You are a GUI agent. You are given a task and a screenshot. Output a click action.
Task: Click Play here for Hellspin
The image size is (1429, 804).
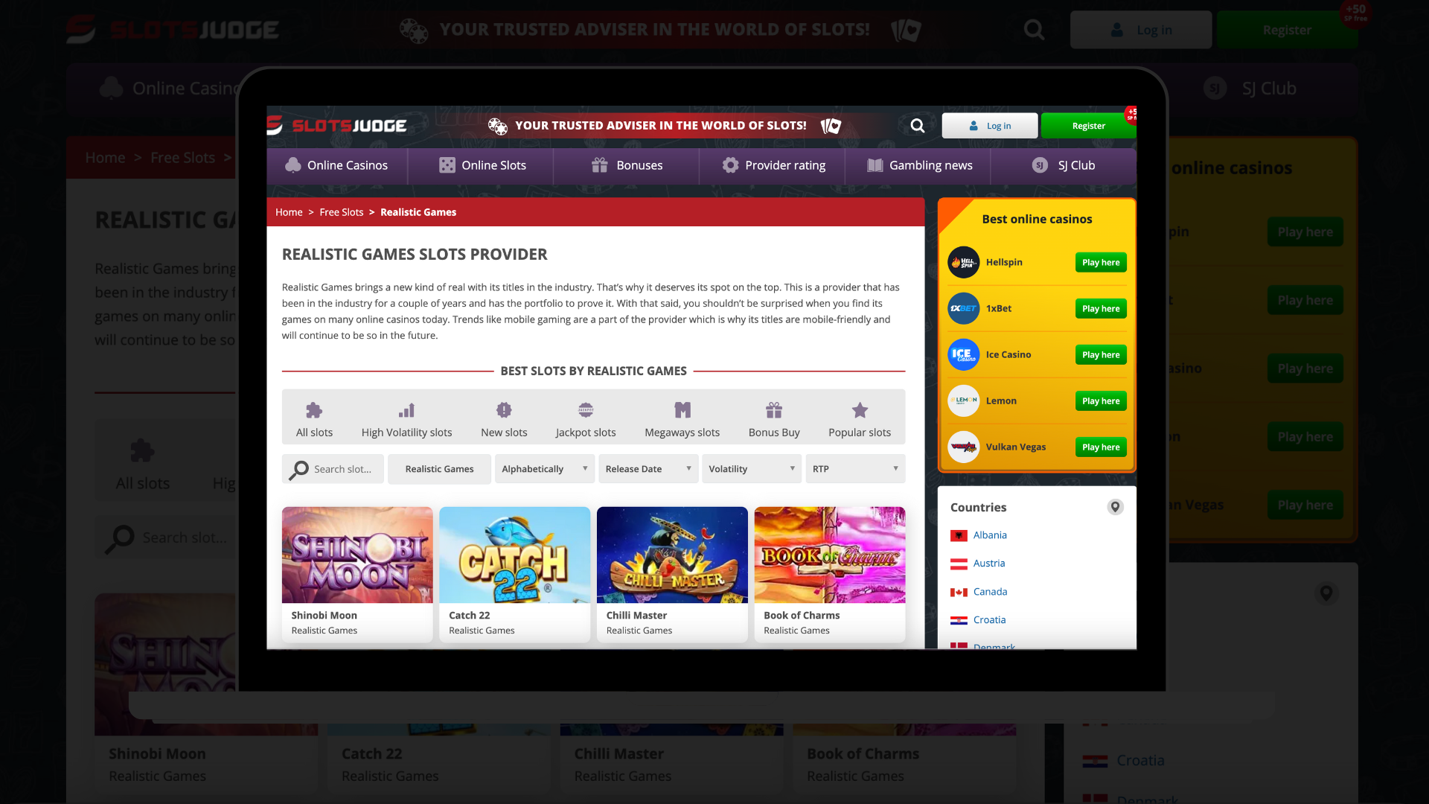(x=1101, y=262)
